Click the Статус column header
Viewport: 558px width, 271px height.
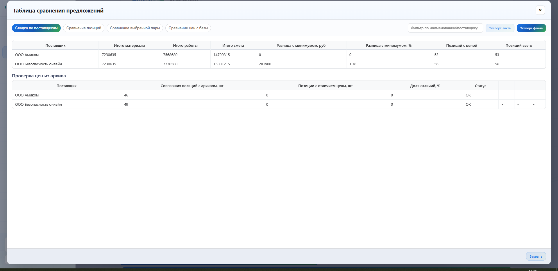[x=481, y=86]
